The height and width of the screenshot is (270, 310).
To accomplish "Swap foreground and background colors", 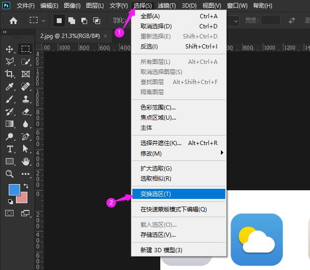I will 26,186.
